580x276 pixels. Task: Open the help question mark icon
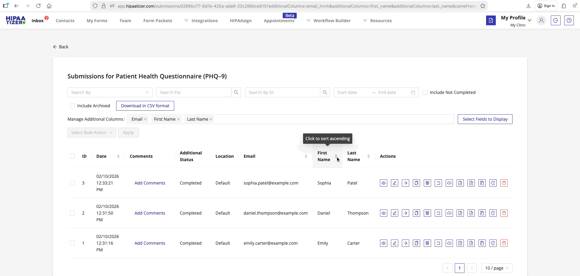[x=569, y=20]
